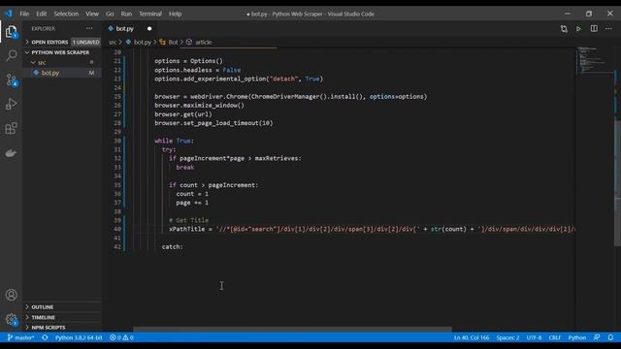
Task: Click the 1 UNSAVED badge
Action: [85, 42]
